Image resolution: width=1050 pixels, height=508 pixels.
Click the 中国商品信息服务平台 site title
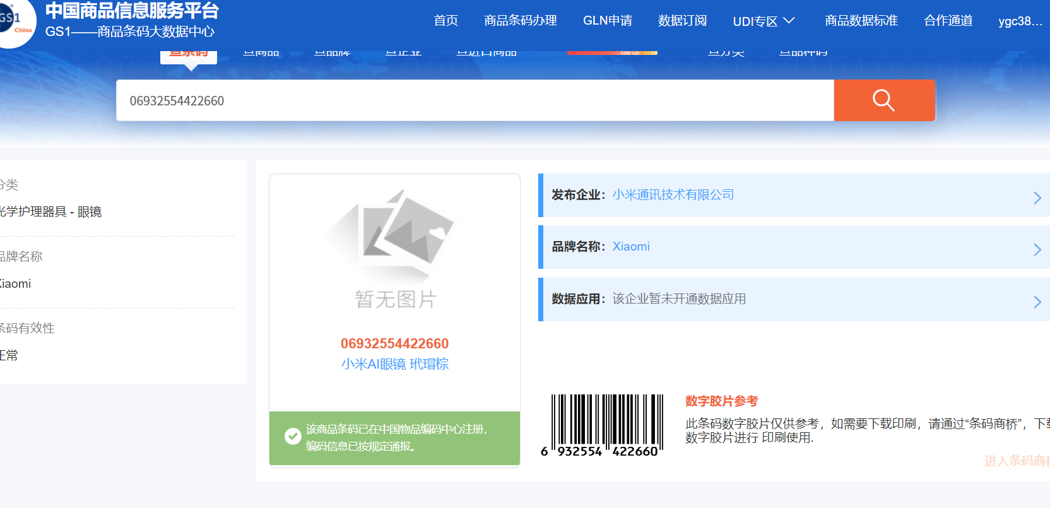(x=132, y=11)
